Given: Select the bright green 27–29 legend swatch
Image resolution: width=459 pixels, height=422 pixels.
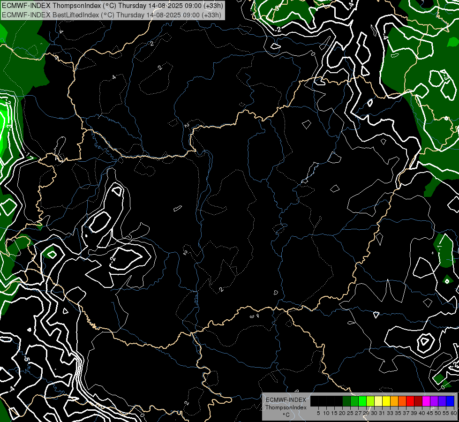Looking at the screenshot, I should pos(362,401).
